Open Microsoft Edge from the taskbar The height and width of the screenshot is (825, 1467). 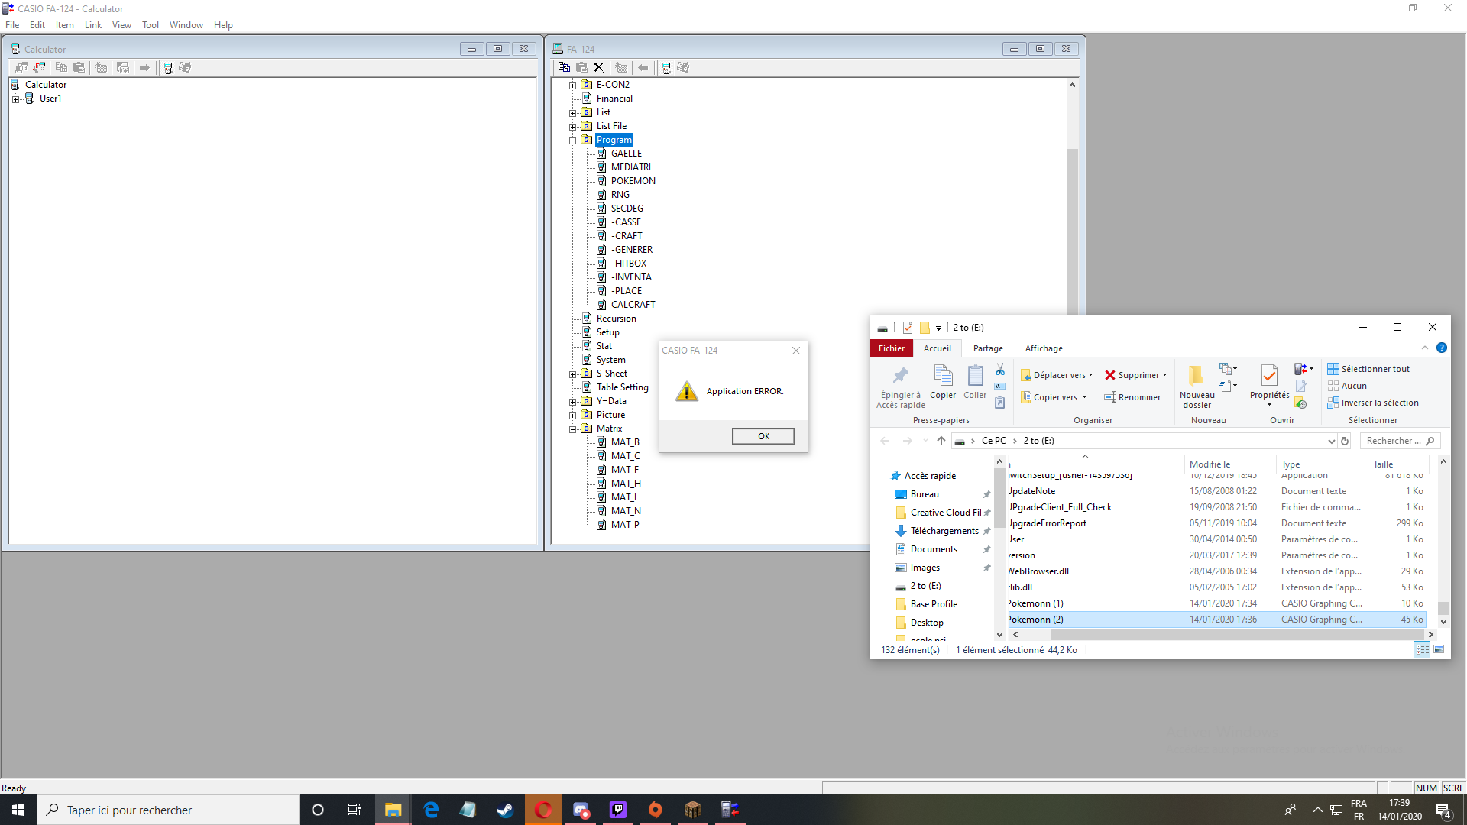pos(431,810)
